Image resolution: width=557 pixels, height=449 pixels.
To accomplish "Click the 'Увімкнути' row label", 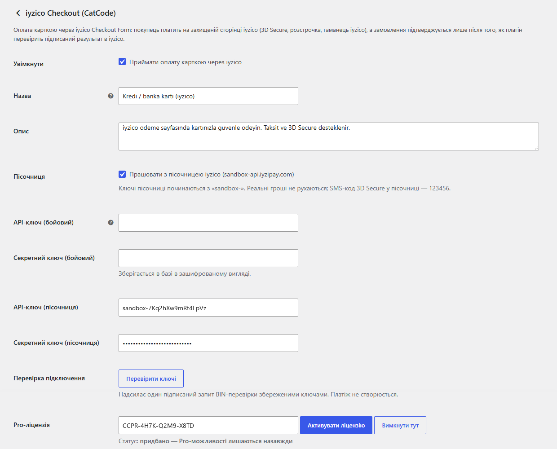I will (28, 64).
